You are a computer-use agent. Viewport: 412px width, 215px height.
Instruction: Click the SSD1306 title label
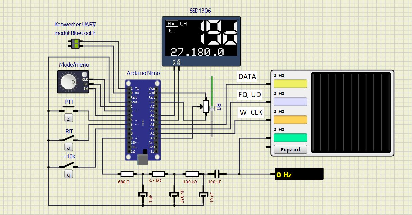pyautogui.click(x=200, y=11)
